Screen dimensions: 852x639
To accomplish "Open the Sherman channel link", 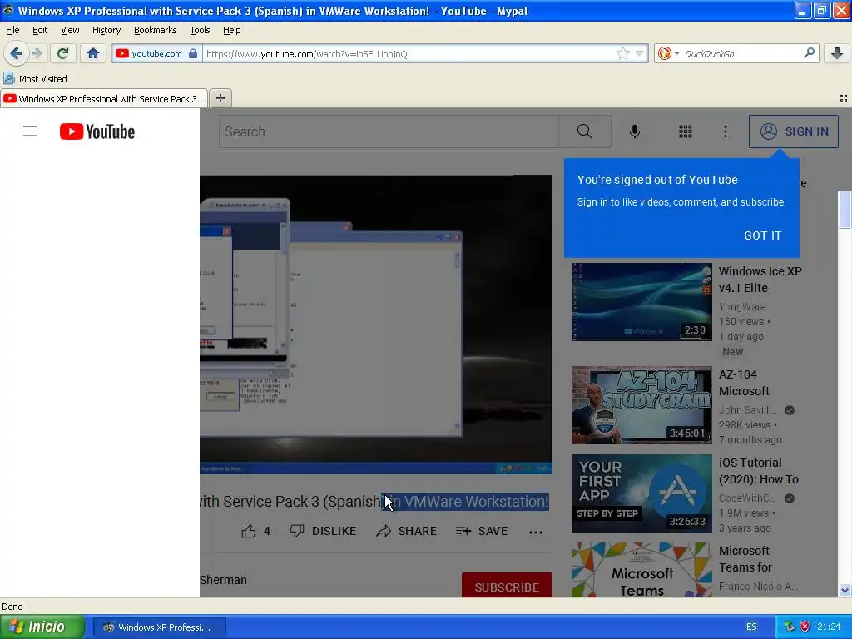I will coord(223,580).
